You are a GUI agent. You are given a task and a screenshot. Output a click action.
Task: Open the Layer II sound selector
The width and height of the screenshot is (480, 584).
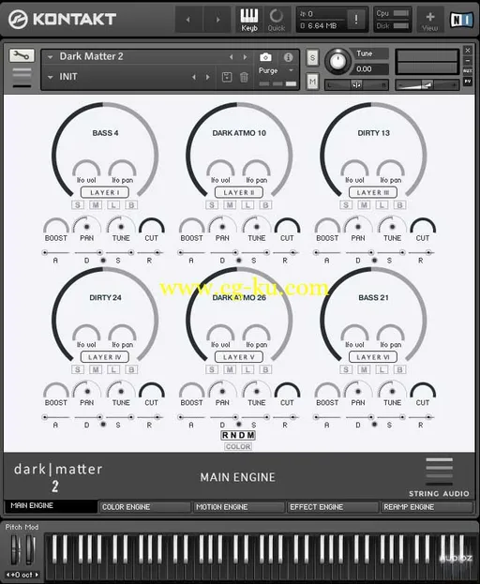[239, 192]
